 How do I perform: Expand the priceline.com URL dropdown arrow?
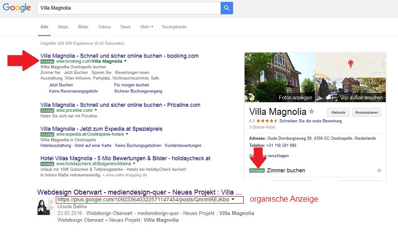pos(96,110)
